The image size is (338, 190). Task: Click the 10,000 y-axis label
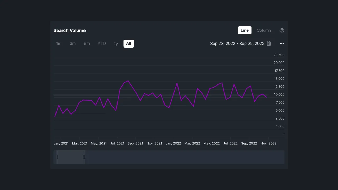[279, 94]
